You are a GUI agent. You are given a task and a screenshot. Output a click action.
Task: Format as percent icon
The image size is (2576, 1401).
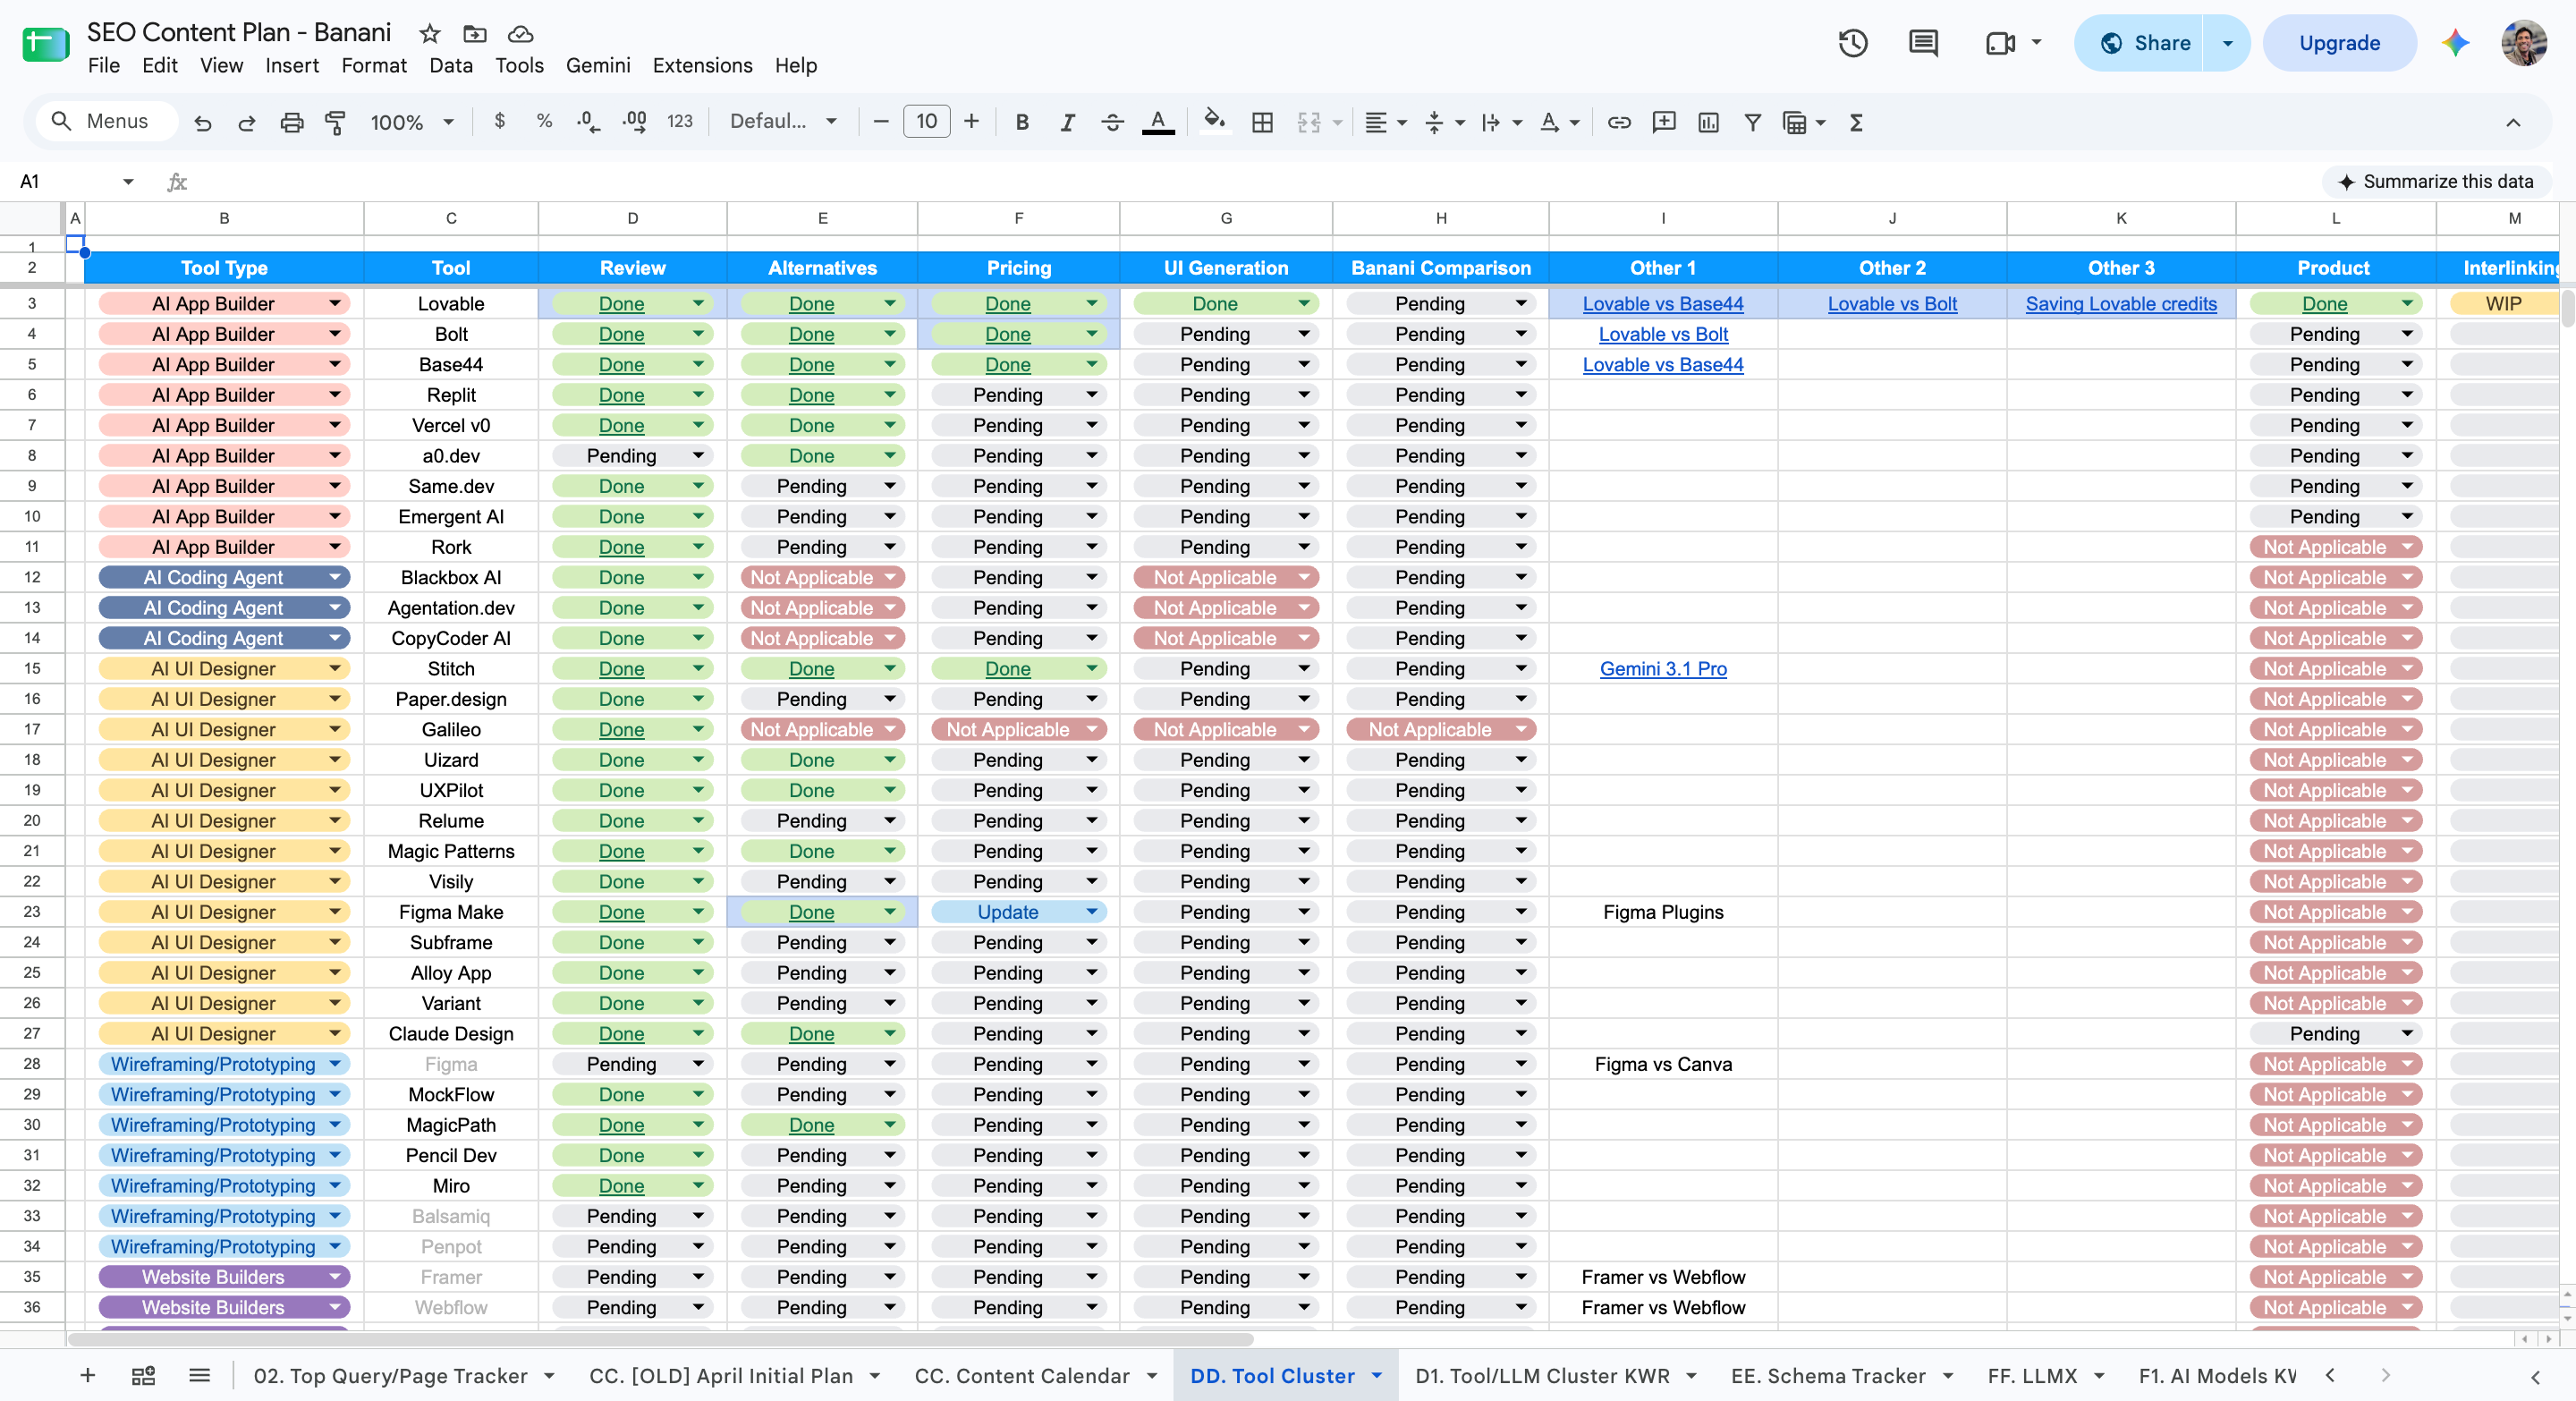click(x=544, y=121)
